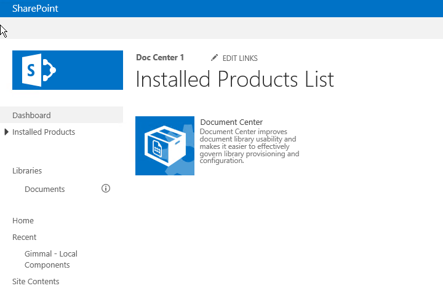Viewport: 443px width, 291px height.
Task: Click the pencil icon beside EDIT LINKS
Action: click(x=214, y=58)
